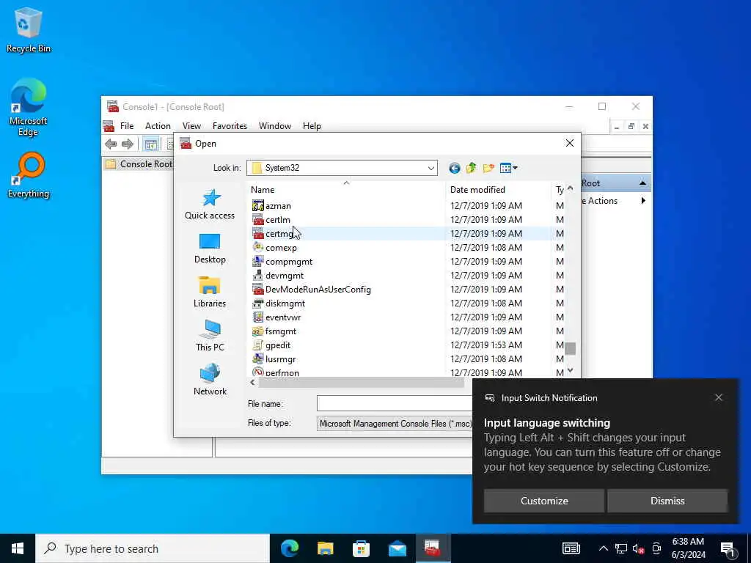
Task: Open Files of type dropdown
Action: tap(395, 423)
